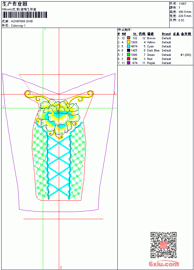Click the Brown color swatch
Screen dimensions: 194x270
tap(128, 38)
